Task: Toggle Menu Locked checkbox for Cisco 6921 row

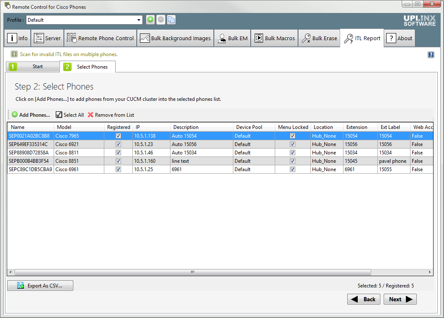Action: tap(292, 144)
